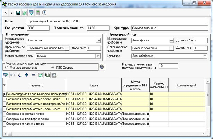Screen dimensions: 213x139
Task: Click the table corner dropdown arrow in header
Action: click(4, 85)
